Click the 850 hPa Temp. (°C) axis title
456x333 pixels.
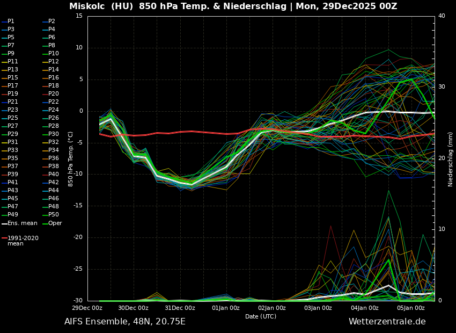(x=71, y=159)
